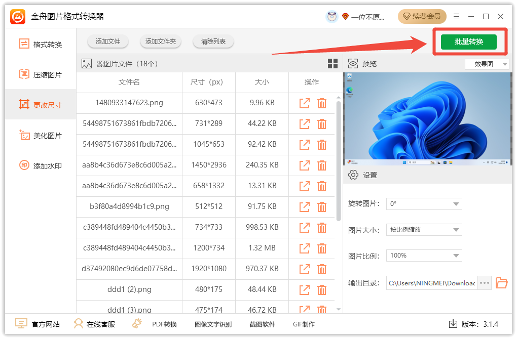This screenshot has width=517, height=339.
Task: Click the 输出目录 path field
Action: (432, 283)
